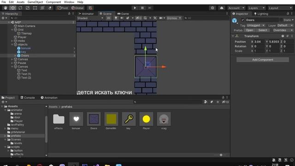Image resolution: width=295 pixels, height=166 pixels.
Task: Toggle 2D scene view mode
Action: pyautogui.click(x=109, y=18)
